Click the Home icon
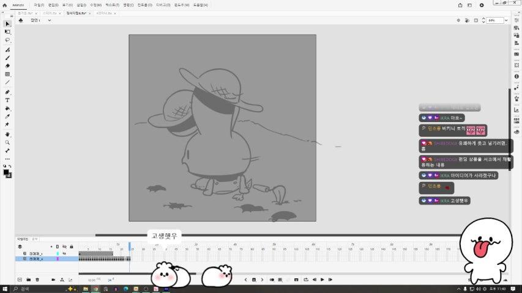 point(5,5)
